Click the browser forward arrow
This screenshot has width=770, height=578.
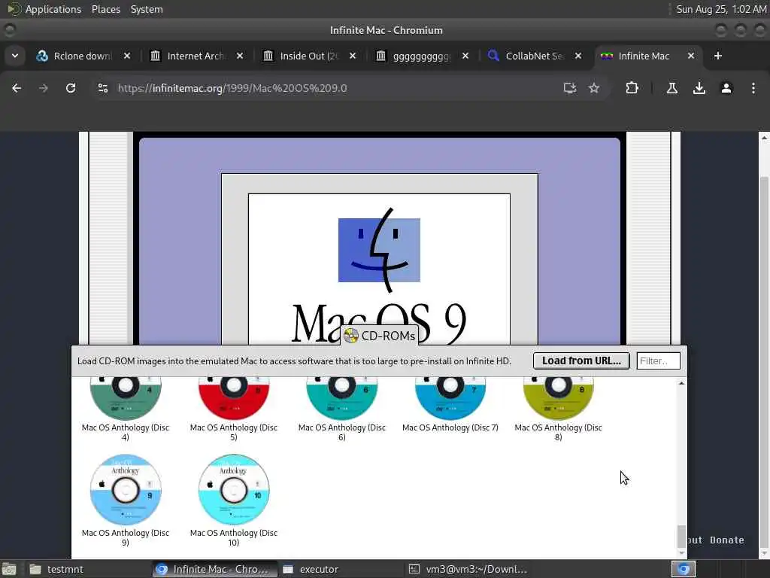coord(44,88)
